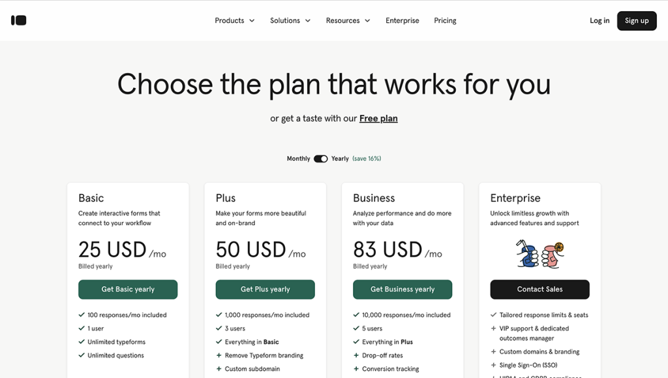Click the plus icon next to "Remove Typeform branding"
Screen dimensions: 668x378
coord(219,355)
